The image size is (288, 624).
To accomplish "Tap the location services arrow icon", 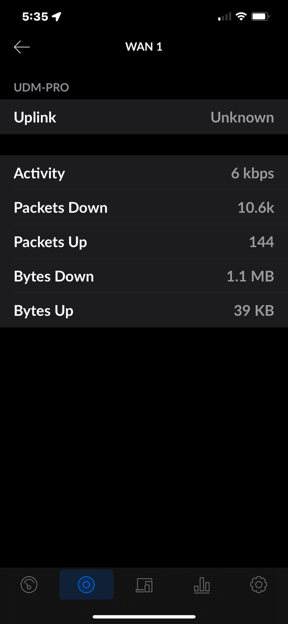I will (x=57, y=17).
